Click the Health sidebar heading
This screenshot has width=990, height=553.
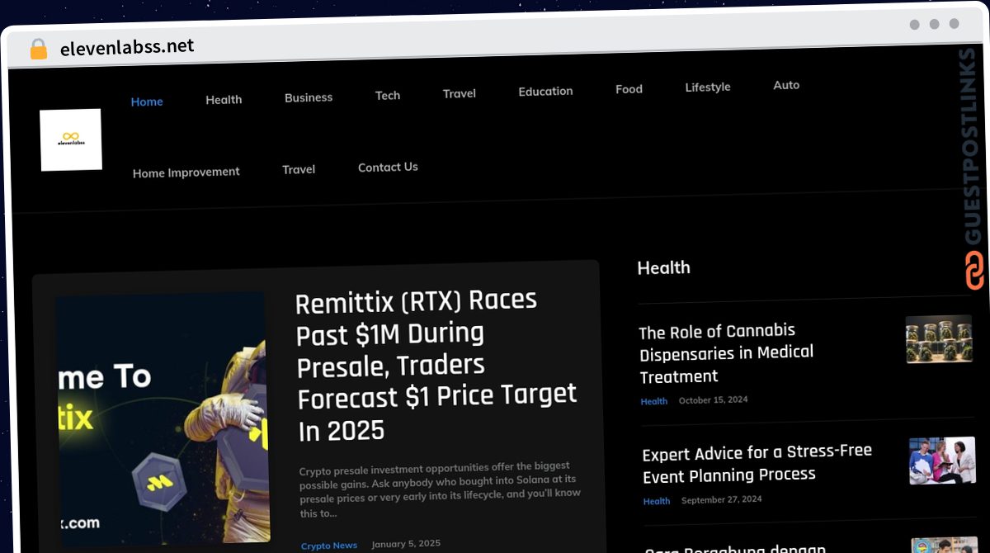(x=664, y=267)
